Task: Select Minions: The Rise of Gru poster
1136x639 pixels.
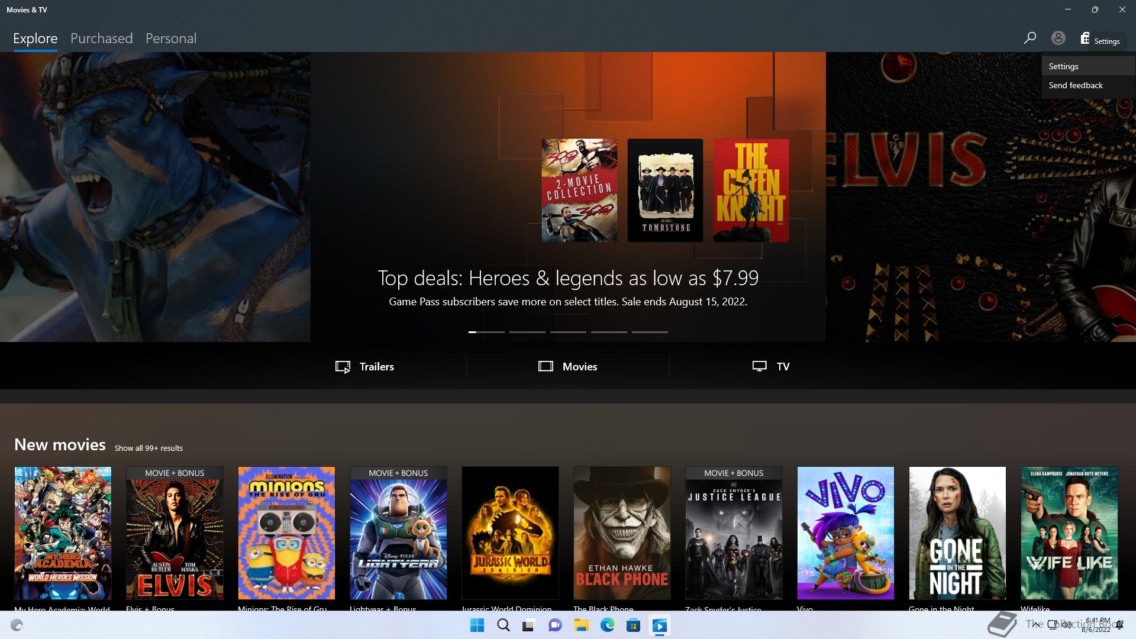Action: (x=286, y=532)
